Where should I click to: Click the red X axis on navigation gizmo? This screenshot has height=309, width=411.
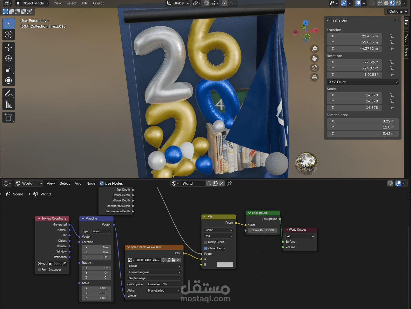pyautogui.click(x=315, y=30)
